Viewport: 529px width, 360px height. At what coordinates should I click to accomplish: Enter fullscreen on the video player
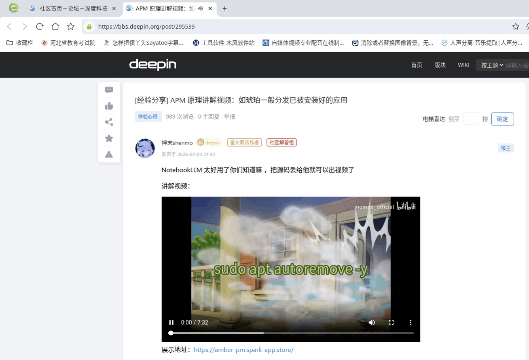(x=391, y=322)
